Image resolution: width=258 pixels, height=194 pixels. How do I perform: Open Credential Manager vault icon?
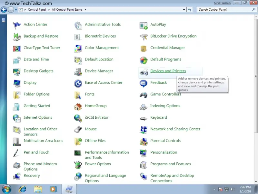[144, 49]
